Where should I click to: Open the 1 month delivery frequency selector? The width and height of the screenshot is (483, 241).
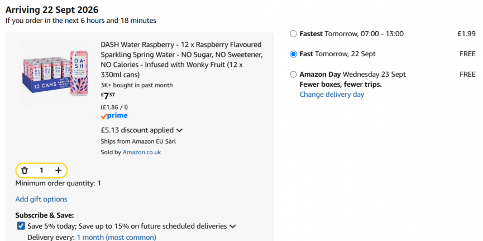[117, 237]
